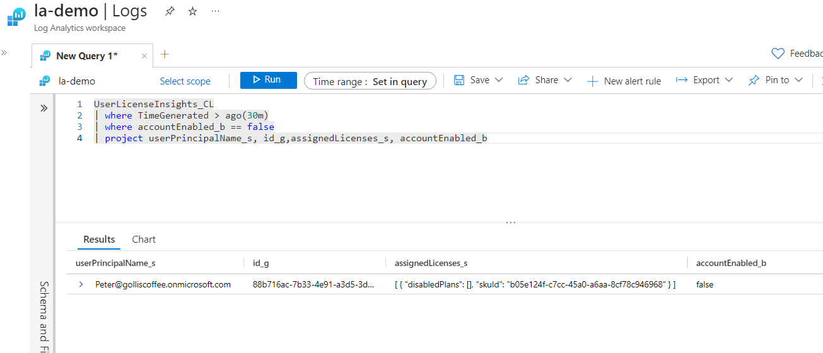Pin the la-demo Logs blade

[x=170, y=11]
